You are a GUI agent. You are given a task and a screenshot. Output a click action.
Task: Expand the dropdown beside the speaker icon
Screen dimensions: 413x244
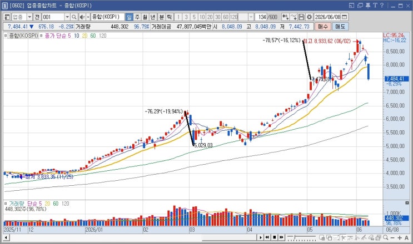(88, 17)
